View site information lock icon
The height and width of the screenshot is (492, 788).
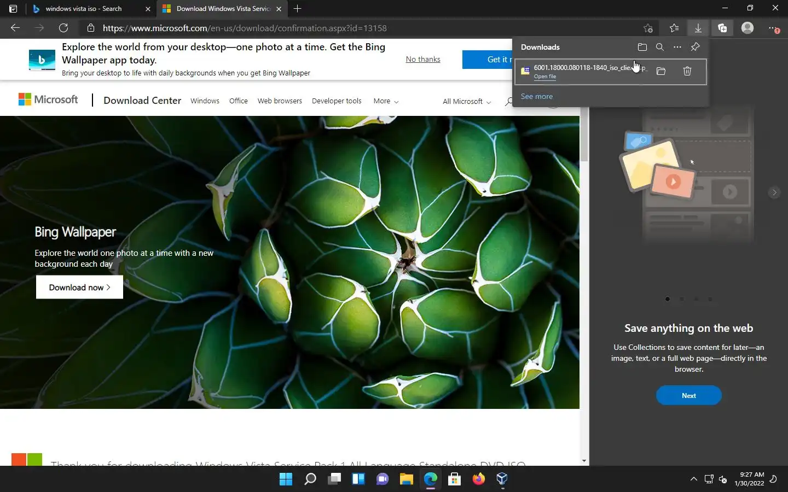(91, 28)
